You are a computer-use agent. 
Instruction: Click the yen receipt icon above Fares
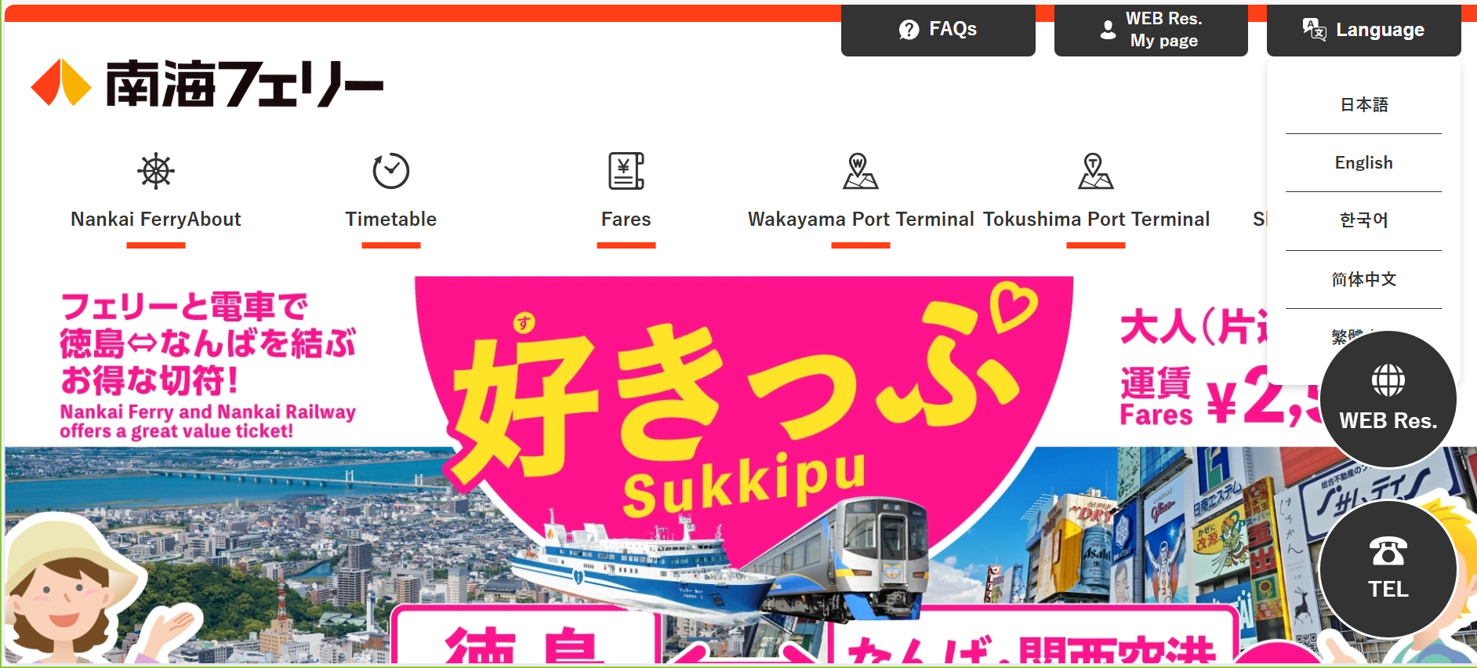point(626,171)
